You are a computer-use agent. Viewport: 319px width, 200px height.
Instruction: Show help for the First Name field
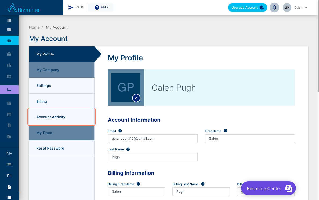[x=225, y=131]
